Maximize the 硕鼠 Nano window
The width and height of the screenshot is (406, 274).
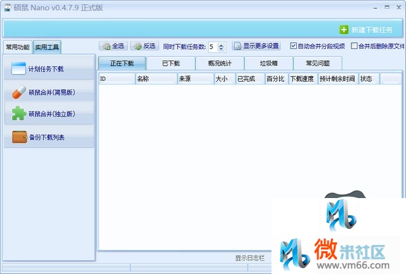click(x=387, y=7)
